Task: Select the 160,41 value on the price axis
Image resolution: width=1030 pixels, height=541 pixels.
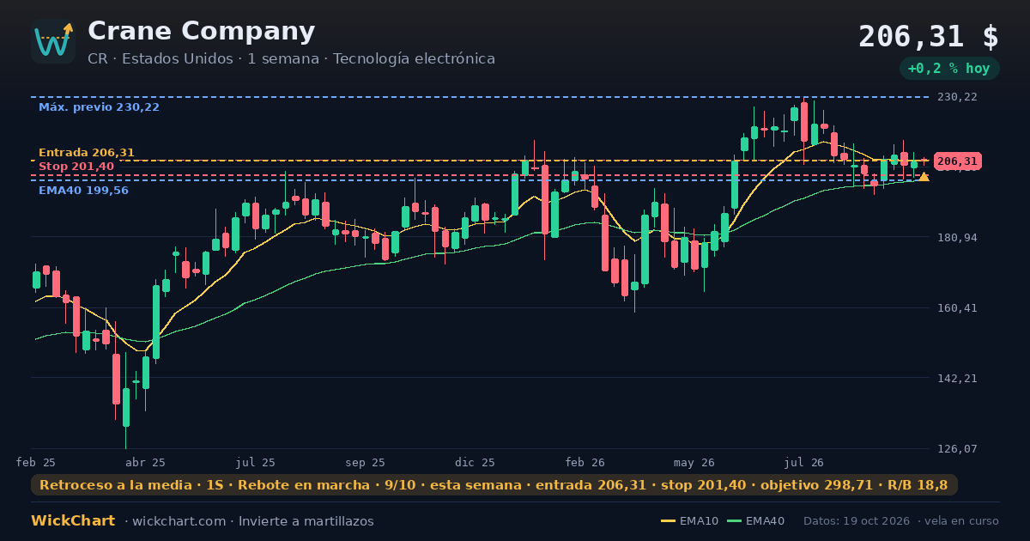Action: coord(956,307)
